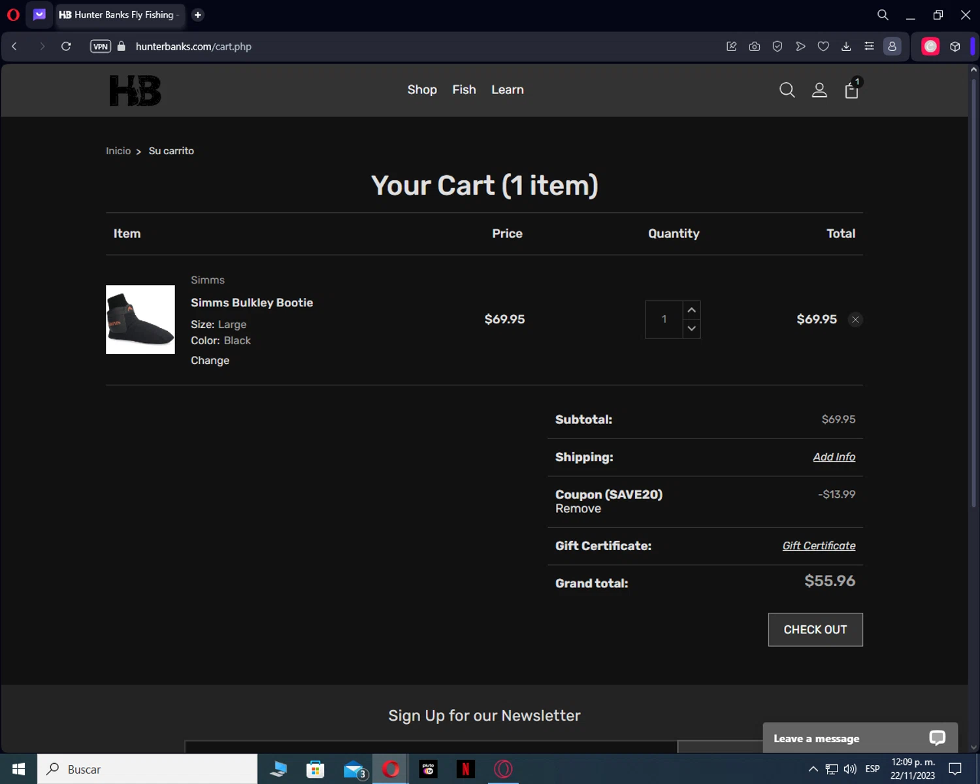Open the Gift Certificate link
This screenshot has width=980, height=784.
[x=819, y=546]
